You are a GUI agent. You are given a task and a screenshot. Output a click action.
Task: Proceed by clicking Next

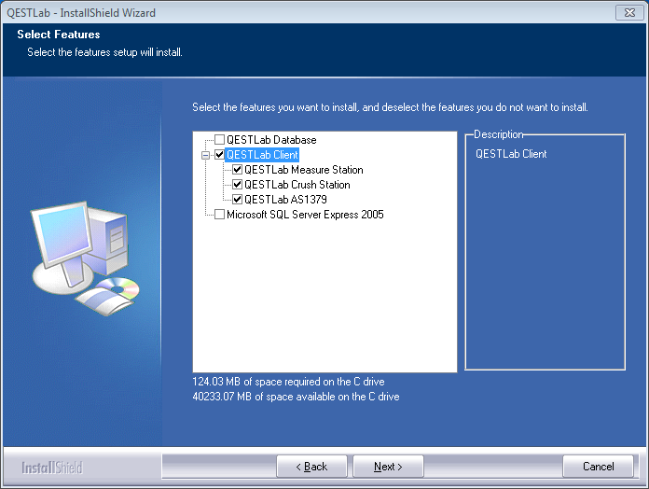(x=388, y=467)
